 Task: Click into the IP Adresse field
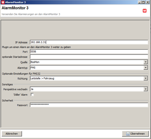coord(89,42)
